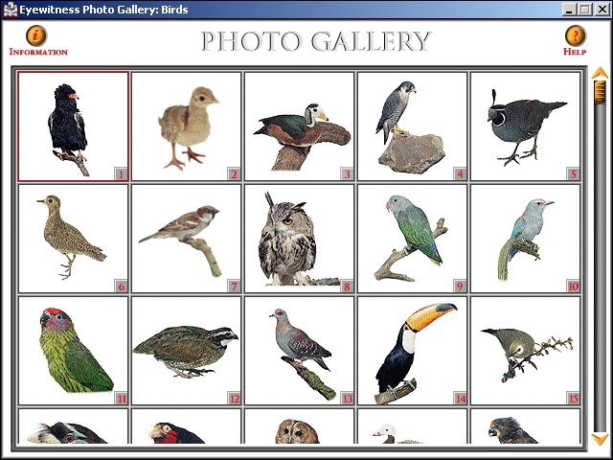Viewport: 613px width, 460px height.
Task: Select the bottom-row red-throated black bird thumbnail
Action: pos(186,426)
